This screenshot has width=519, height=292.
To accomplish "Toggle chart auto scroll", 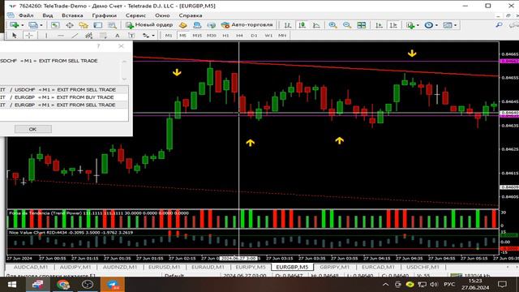I will [379, 25].
